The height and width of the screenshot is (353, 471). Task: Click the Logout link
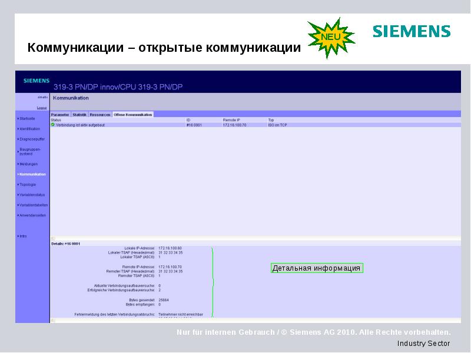coord(41,108)
